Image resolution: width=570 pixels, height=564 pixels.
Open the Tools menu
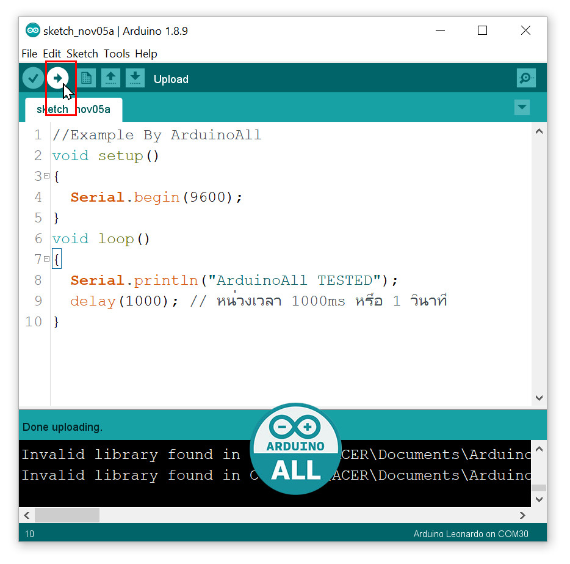pyautogui.click(x=117, y=54)
